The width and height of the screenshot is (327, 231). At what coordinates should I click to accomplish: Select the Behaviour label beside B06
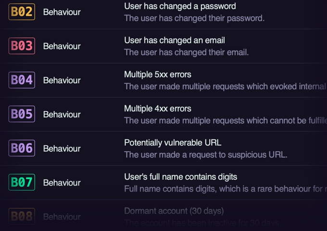coord(62,149)
